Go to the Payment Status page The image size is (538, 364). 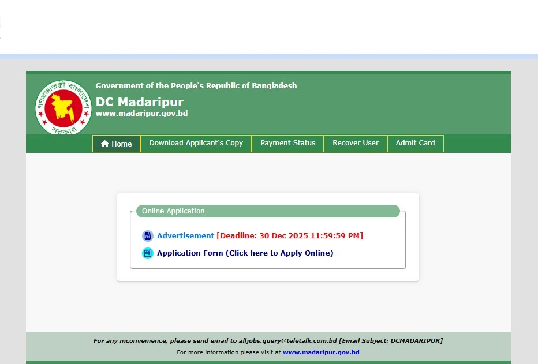coord(287,143)
